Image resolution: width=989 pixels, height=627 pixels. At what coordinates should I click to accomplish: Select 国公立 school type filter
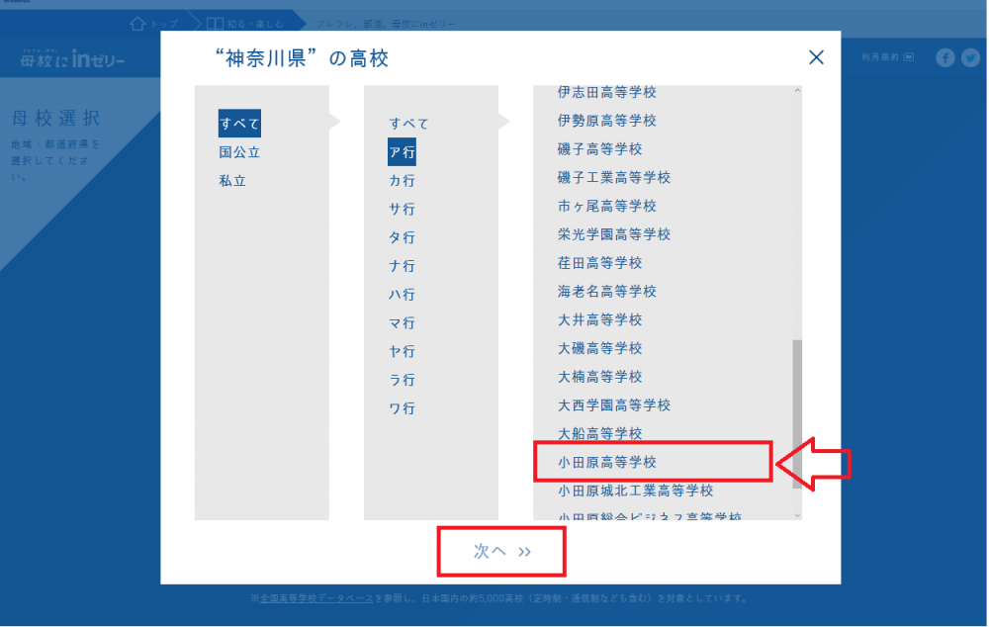(x=239, y=152)
